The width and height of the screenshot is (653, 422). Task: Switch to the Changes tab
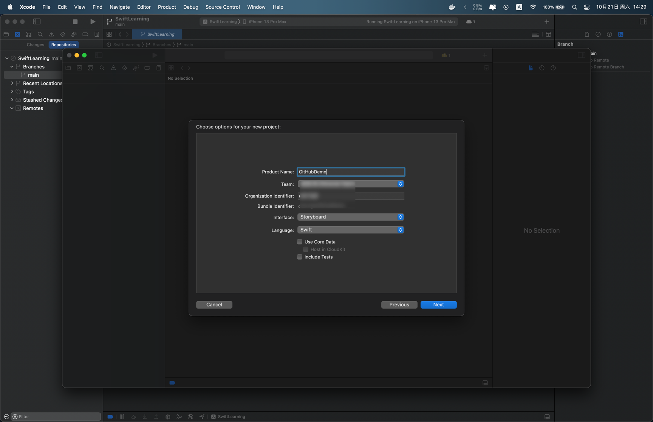click(x=35, y=45)
